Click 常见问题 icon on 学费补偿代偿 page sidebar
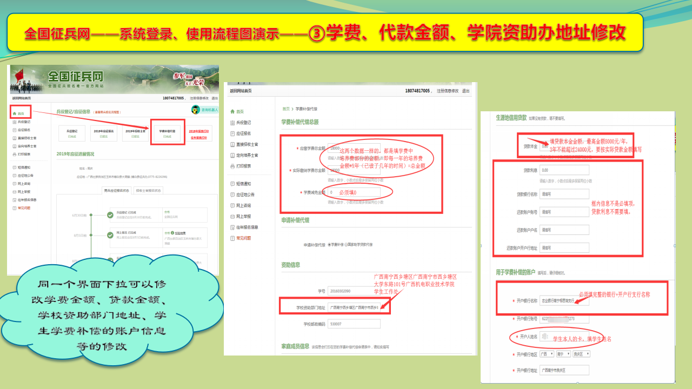This screenshot has width=692, height=389. pyautogui.click(x=232, y=238)
